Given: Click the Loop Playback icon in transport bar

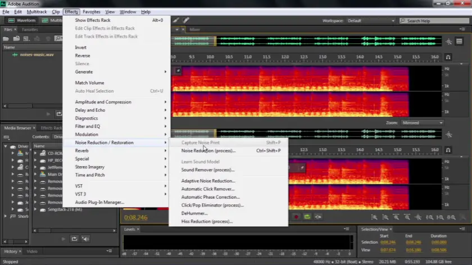Looking at the screenshot, I should point(307,217).
